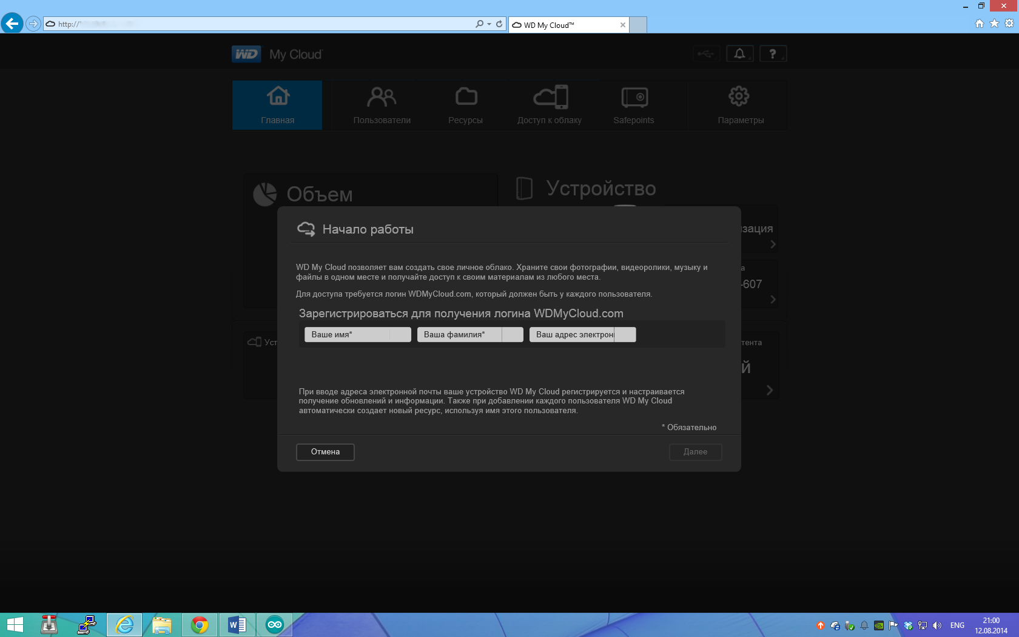1019x637 pixels.
Task: Open the help question mark icon
Action: [773, 54]
